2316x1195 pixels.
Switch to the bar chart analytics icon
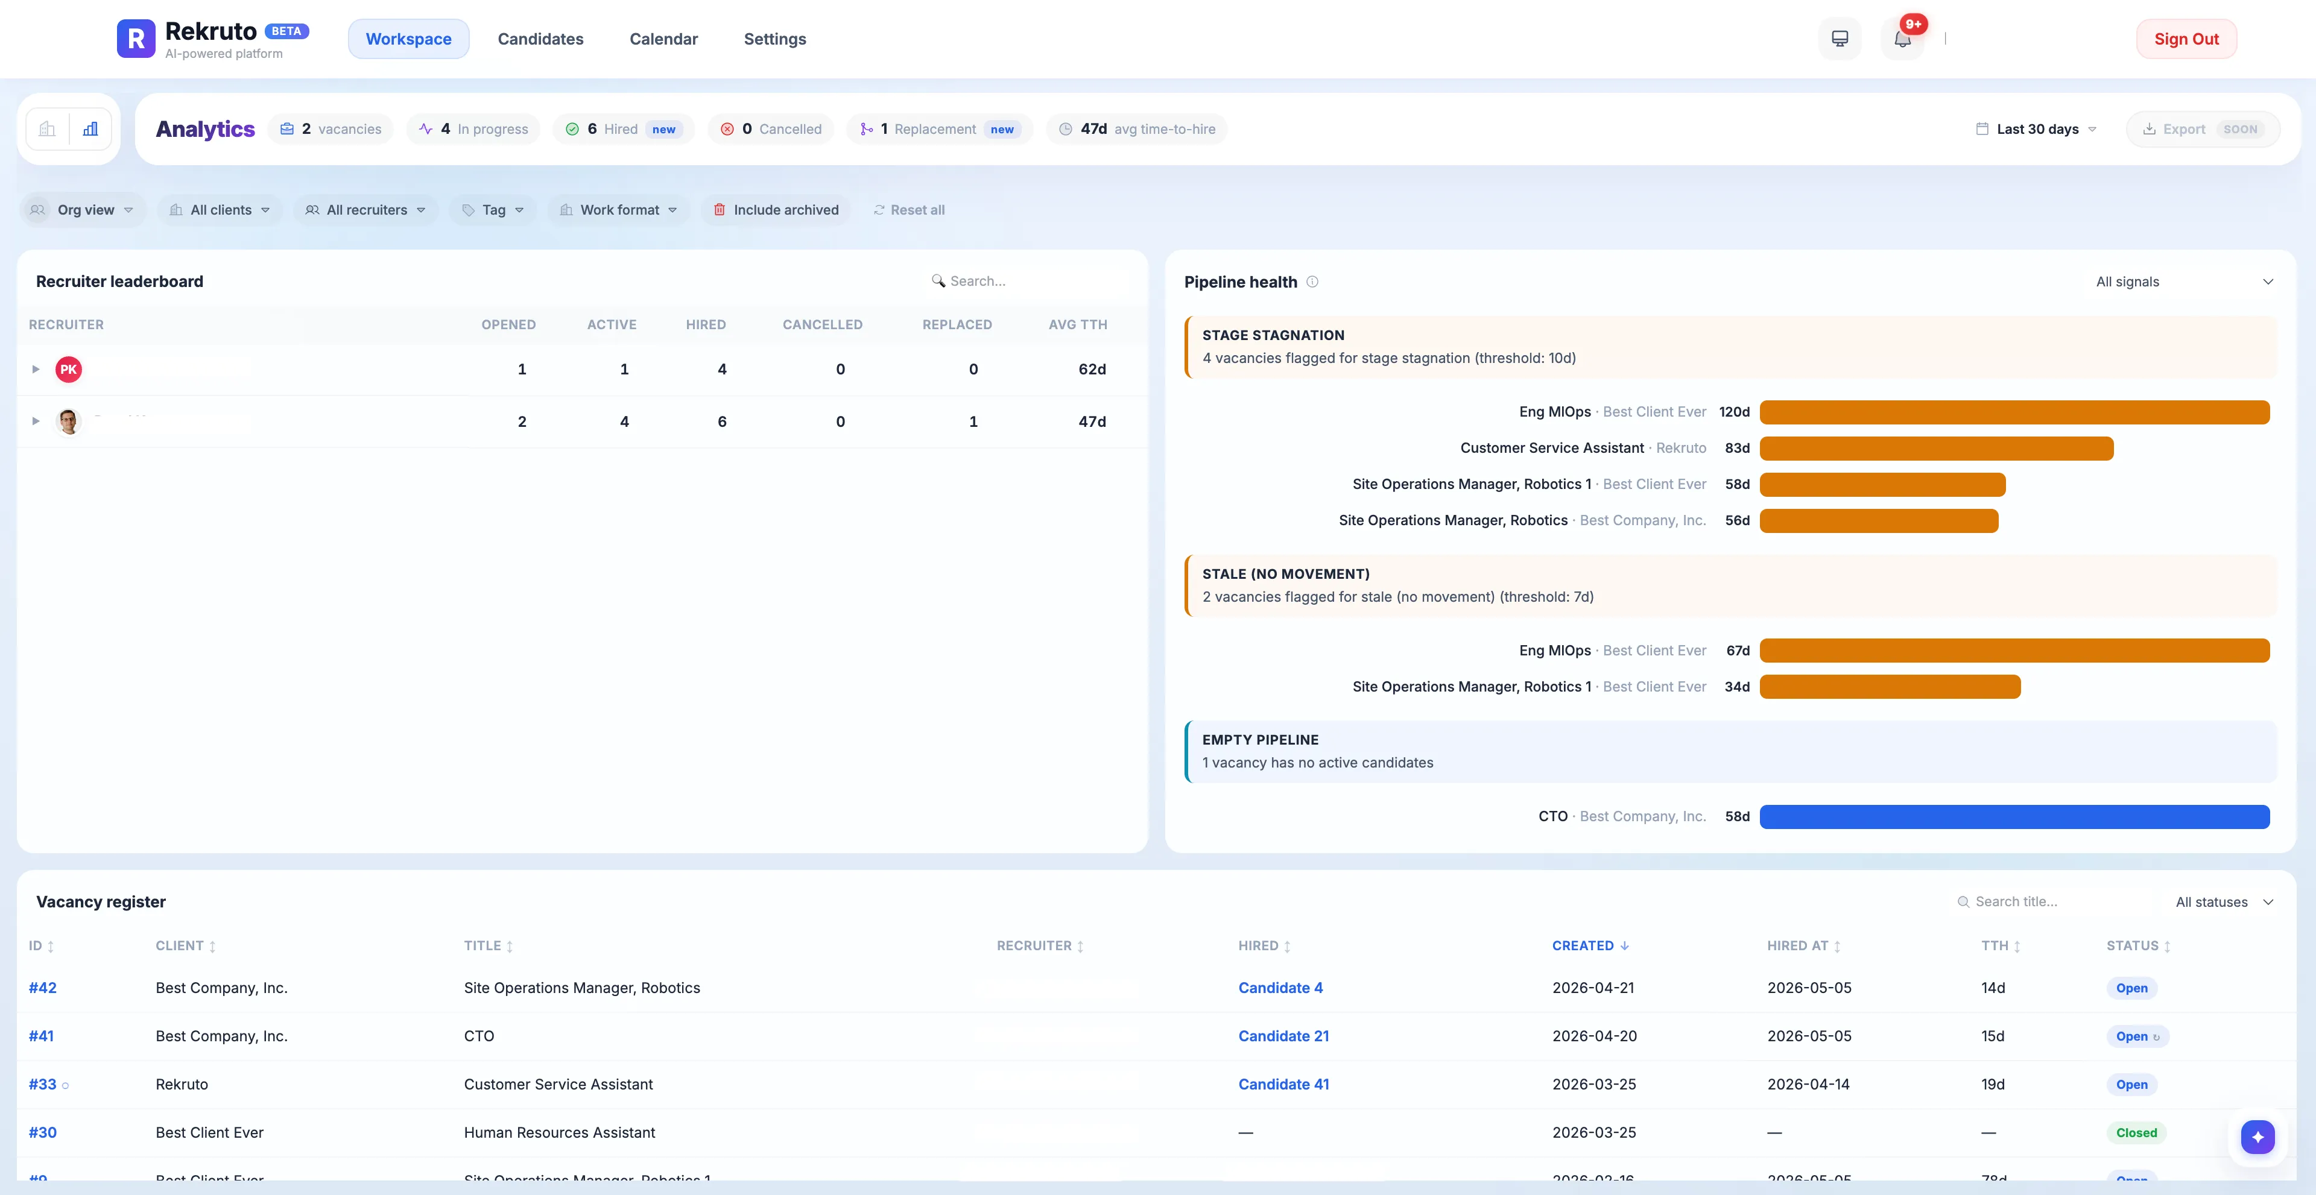[90, 130]
